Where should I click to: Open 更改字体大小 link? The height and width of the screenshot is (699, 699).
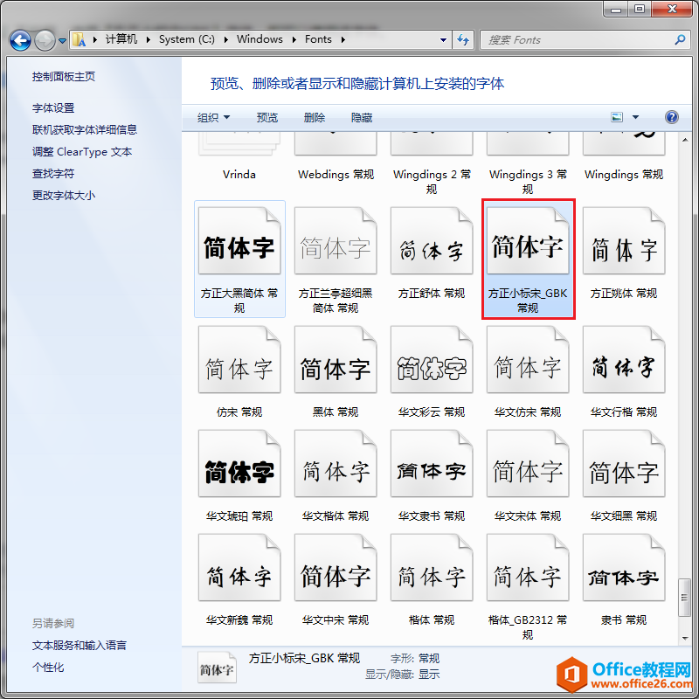click(x=63, y=195)
